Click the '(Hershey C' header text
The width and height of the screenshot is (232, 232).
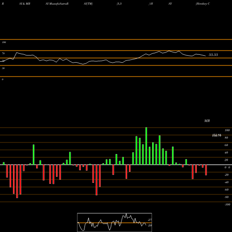pos(203,4)
